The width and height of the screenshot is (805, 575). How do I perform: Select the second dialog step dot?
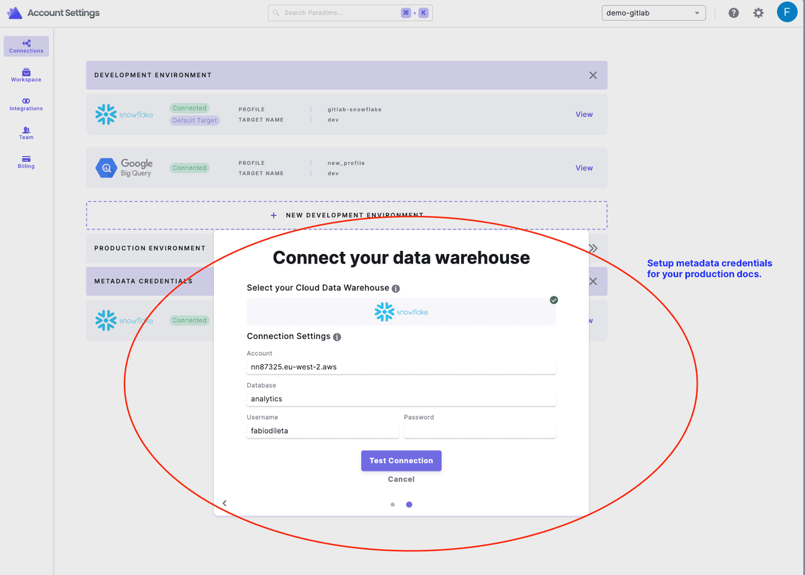pos(409,504)
